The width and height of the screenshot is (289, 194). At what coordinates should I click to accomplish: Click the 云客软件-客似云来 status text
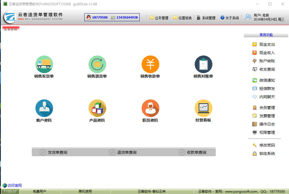coord(152,192)
